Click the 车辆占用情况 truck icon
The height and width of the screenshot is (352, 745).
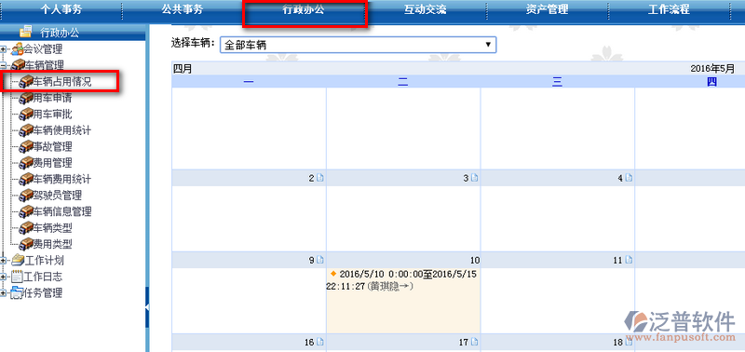tap(26, 82)
